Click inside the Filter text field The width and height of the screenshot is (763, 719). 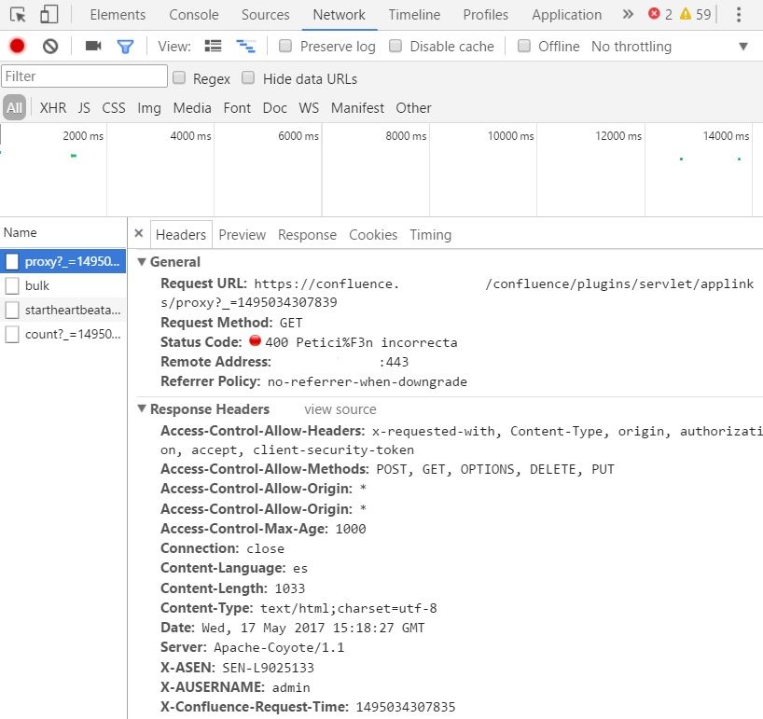85,76
